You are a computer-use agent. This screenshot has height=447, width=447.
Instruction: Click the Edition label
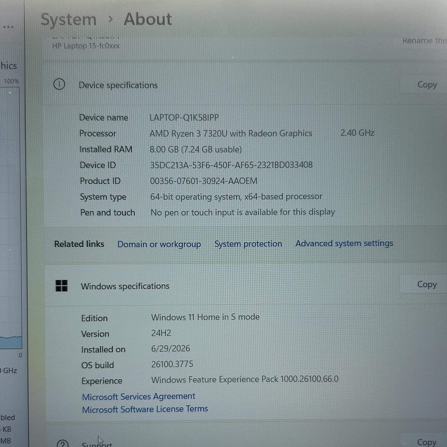tap(94, 318)
